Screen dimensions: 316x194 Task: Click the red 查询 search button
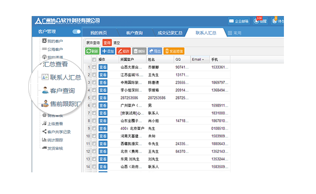tap(107, 42)
